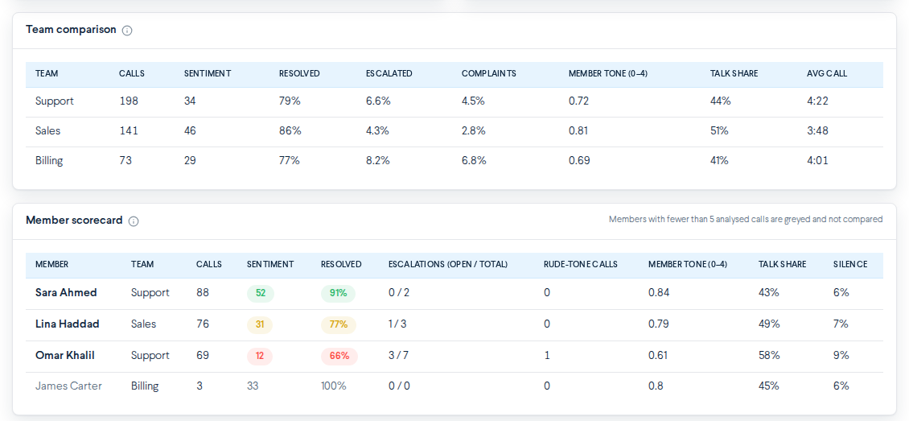This screenshot has height=421, width=909.
Task: Click Support's calls value 198
Action: point(129,101)
